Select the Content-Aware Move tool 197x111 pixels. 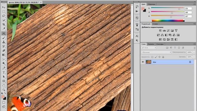click(x=4, y=33)
